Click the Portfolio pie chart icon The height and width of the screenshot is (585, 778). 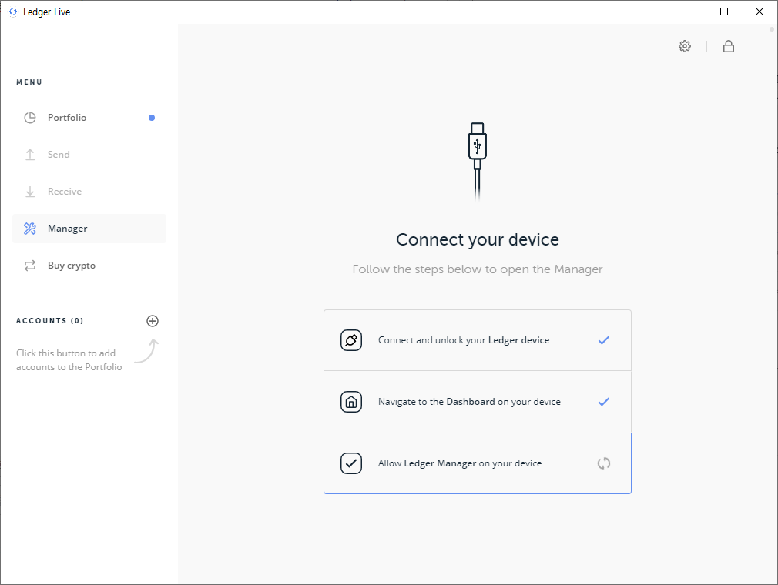pos(30,118)
